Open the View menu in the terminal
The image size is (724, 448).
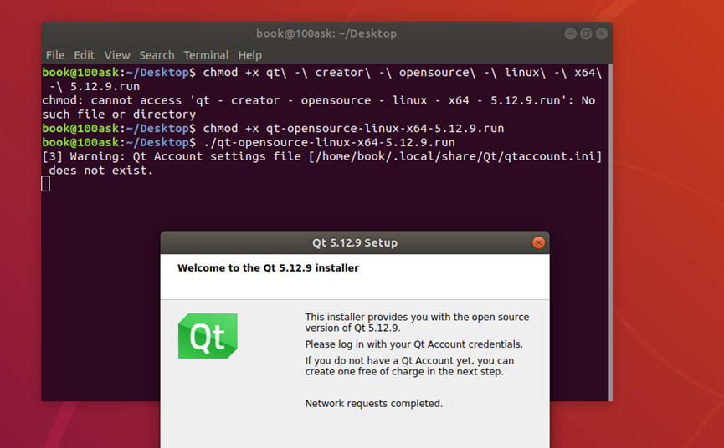click(x=117, y=55)
